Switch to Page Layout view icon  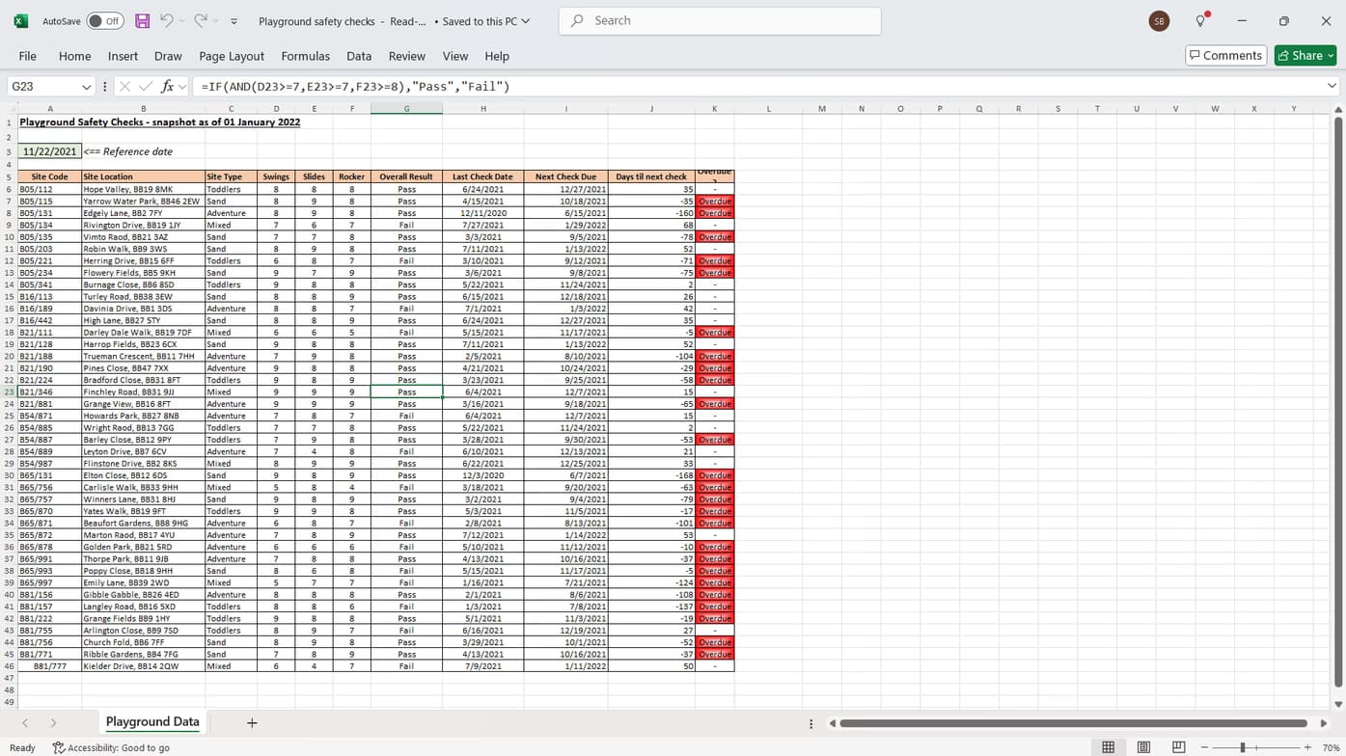tap(1143, 747)
